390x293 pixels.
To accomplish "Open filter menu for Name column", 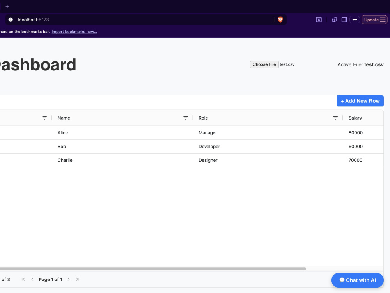I will point(185,118).
